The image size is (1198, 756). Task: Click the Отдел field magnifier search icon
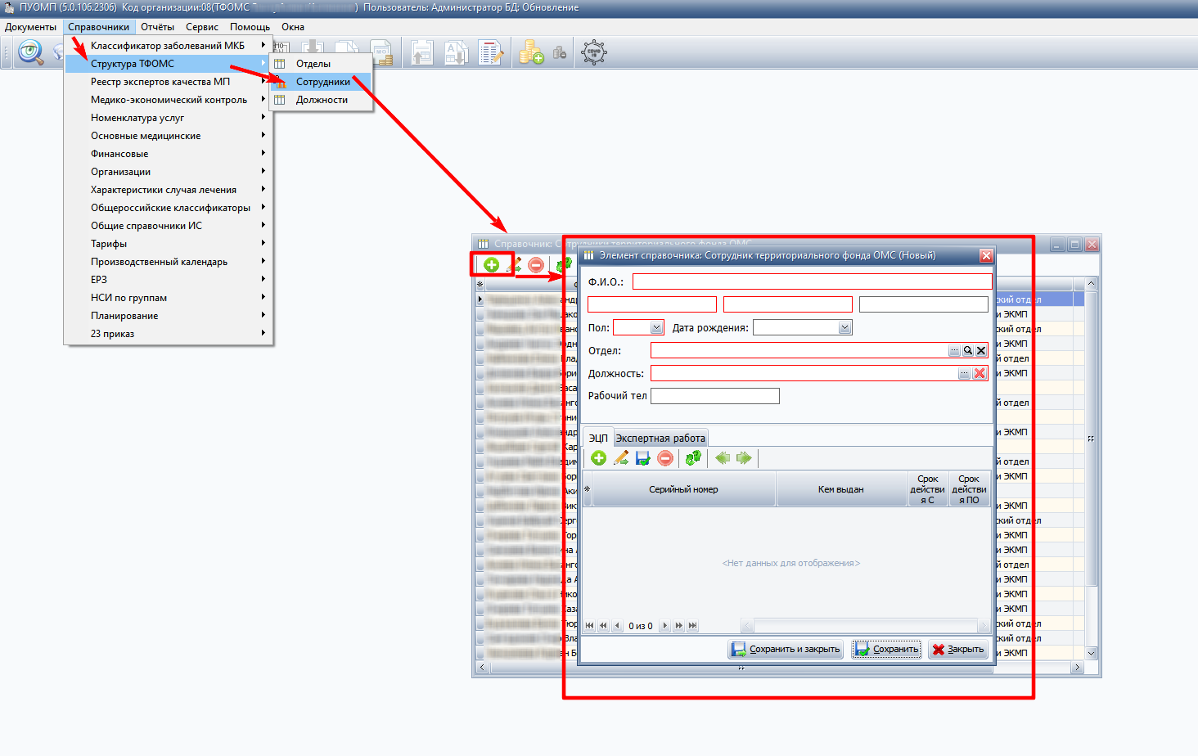click(x=968, y=350)
